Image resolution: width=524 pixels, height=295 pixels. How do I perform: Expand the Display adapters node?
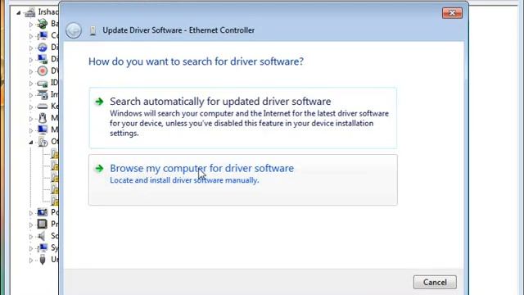[x=31, y=60]
